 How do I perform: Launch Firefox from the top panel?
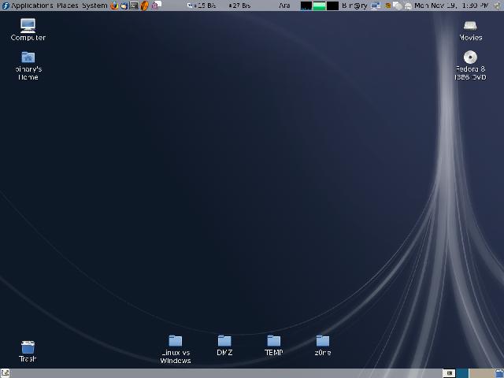(x=114, y=6)
